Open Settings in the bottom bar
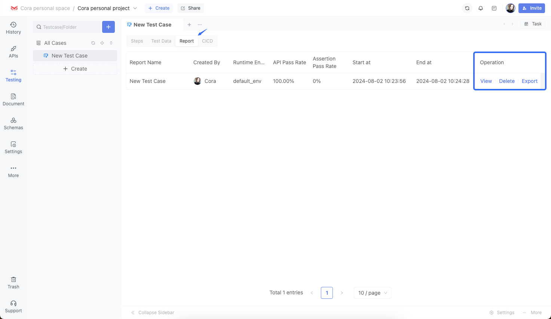 point(502,313)
